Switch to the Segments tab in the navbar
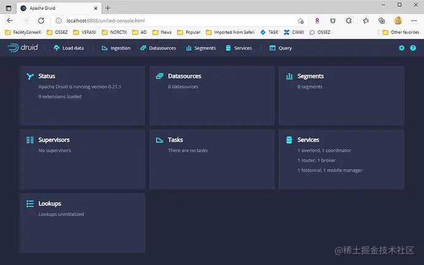424x265 pixels. coord(201,48)
